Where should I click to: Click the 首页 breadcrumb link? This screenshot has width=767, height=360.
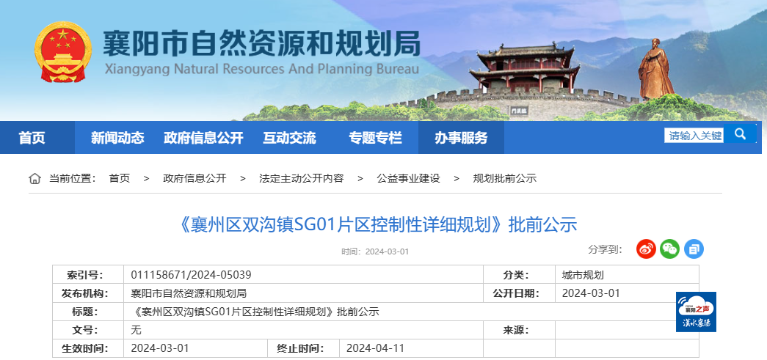click(120, 178)
